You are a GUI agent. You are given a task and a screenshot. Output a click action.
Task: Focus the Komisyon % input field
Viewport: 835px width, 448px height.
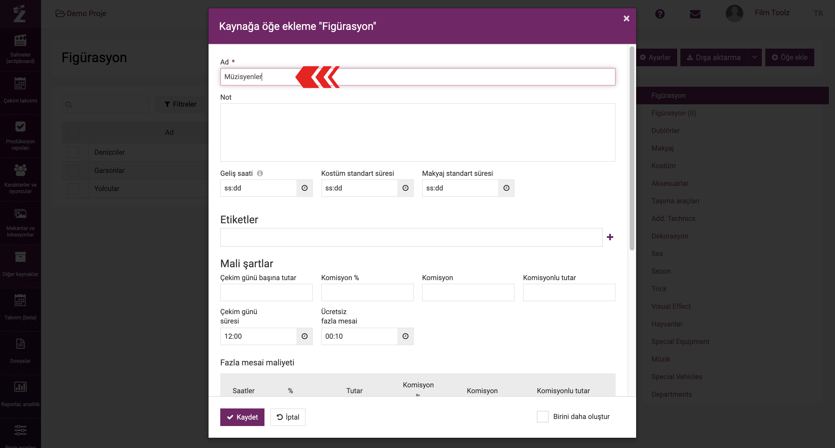pyautogui.click(x=367, y=292)
